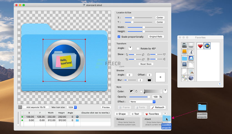This screenshot has width=232, height=134.
Task: Select the blue folder icon in Favorites palette
Action: 185,59
